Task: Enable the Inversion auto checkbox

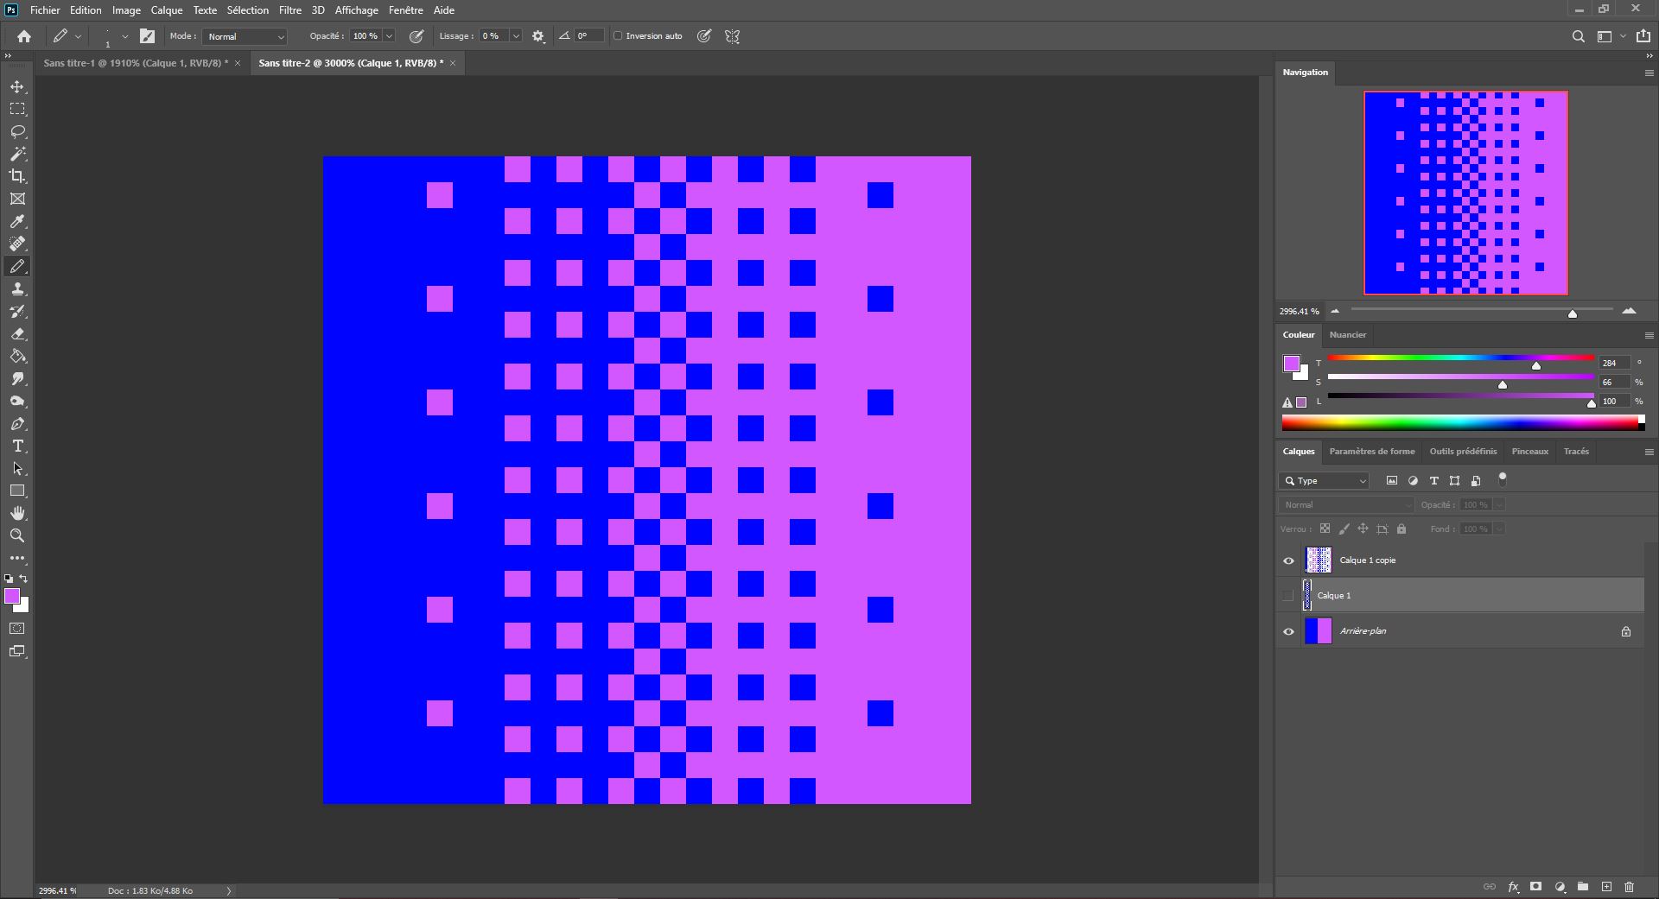Action: (x=619, y=36)
